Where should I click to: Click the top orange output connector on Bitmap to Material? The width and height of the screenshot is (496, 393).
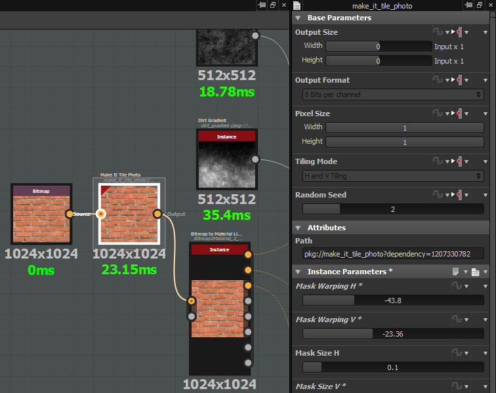(x=248, y=255)
